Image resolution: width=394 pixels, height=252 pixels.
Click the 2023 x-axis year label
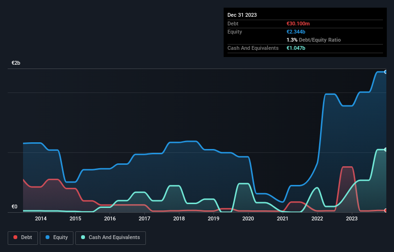[x=352, y=218]
